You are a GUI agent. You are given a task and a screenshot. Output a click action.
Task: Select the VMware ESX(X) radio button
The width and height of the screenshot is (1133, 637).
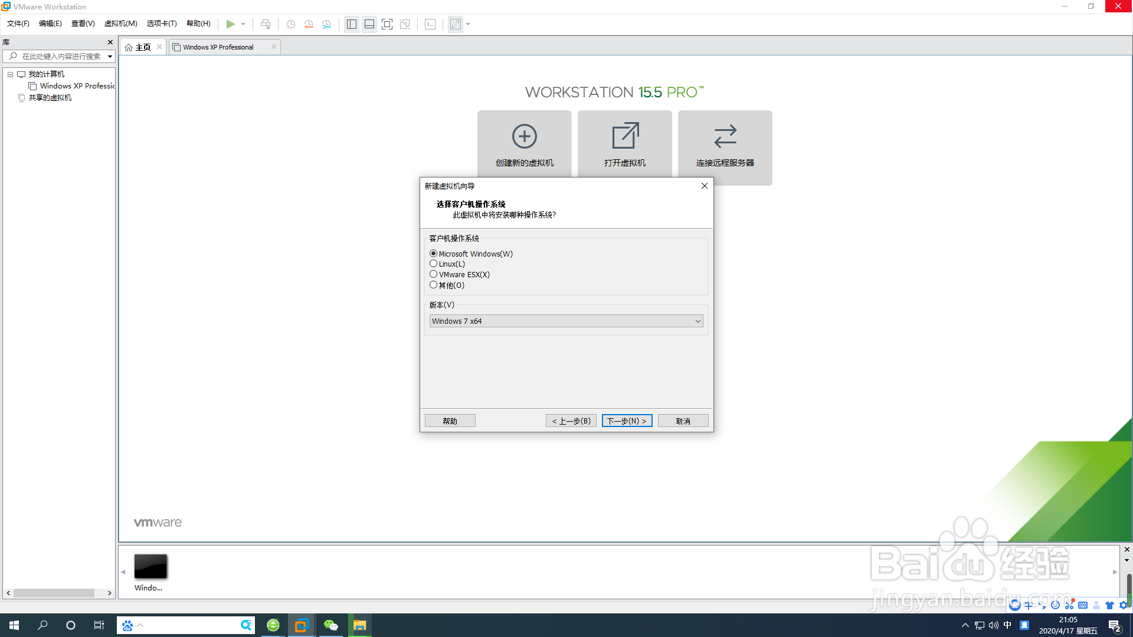(433, 274)
